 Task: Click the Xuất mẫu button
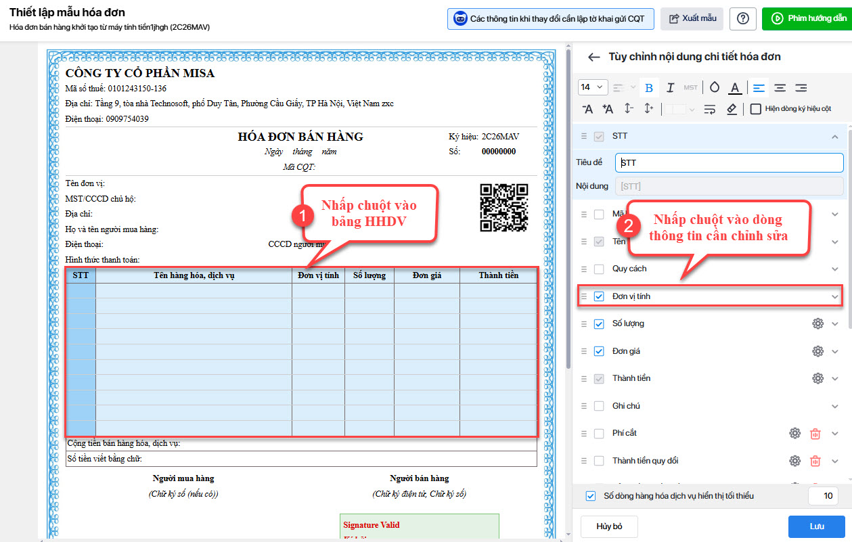click(x=692, y=18)
